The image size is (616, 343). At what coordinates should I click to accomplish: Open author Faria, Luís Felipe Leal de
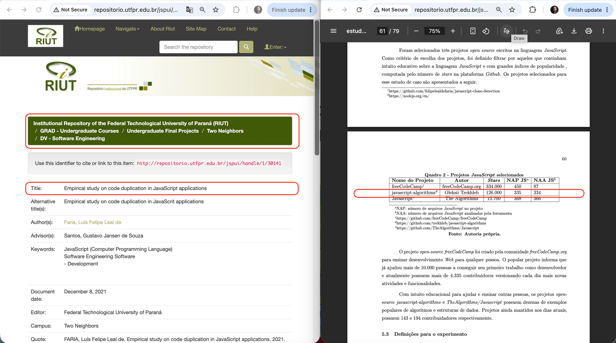click(92, 222)
